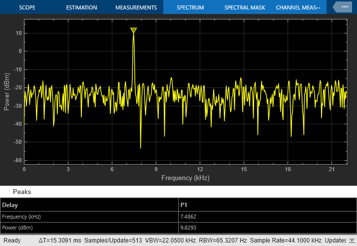The width and height of the screenshot is (357, 246).
Task: Switch to the ESTIMATION tab
Action: (81, 7)
